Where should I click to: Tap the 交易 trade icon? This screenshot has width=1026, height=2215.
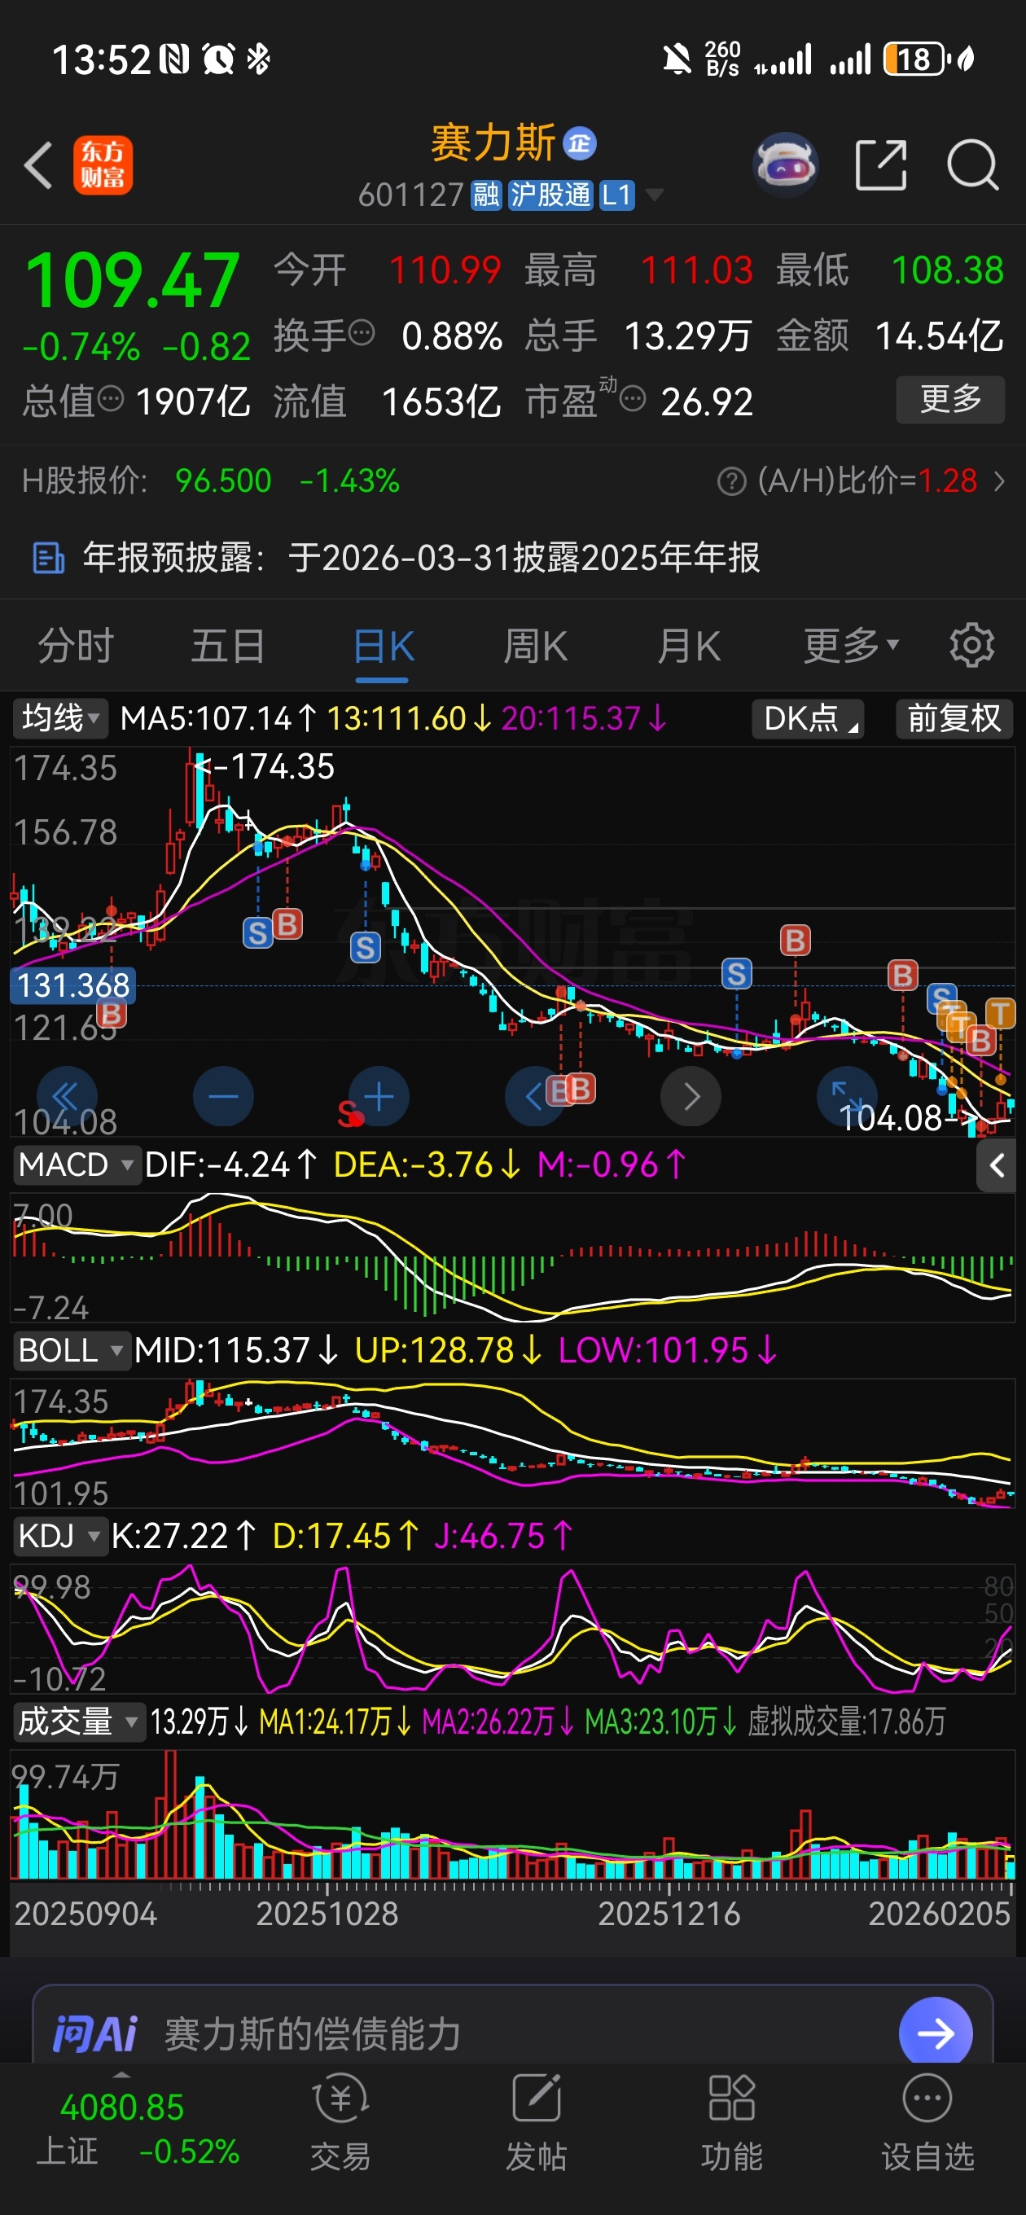point(340,2122)
